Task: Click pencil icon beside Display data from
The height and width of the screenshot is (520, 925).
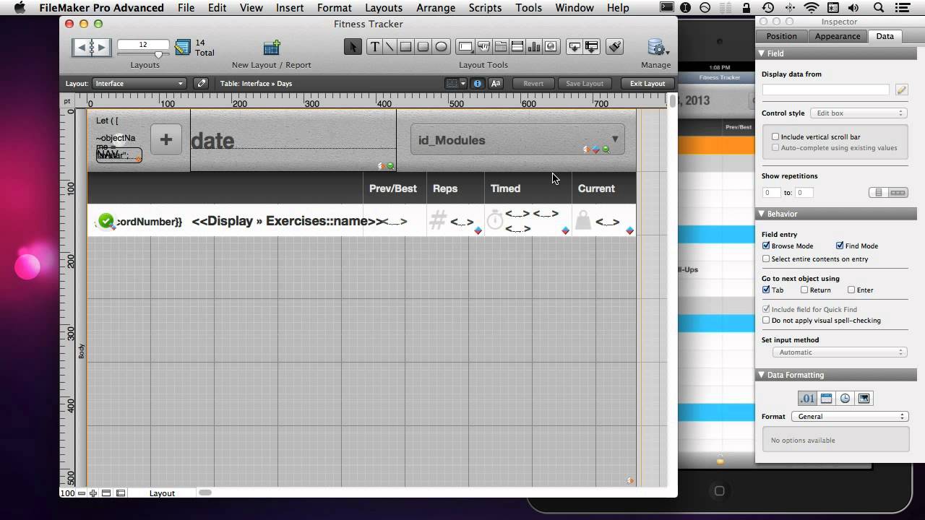Action: pyautogui.click(x=901, y=90)
